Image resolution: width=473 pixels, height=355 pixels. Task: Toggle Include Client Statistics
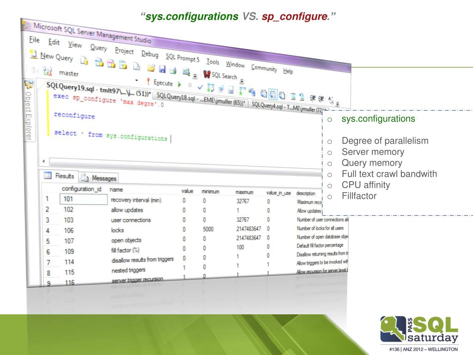coord(252,92)
